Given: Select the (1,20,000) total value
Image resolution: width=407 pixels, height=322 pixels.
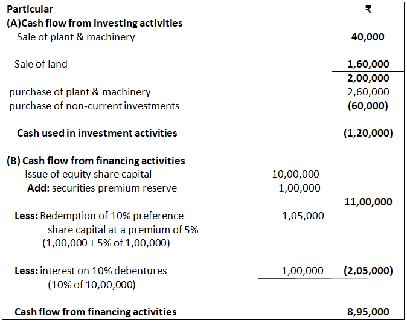Looking at the screenshot, I should tap(368, 133).
